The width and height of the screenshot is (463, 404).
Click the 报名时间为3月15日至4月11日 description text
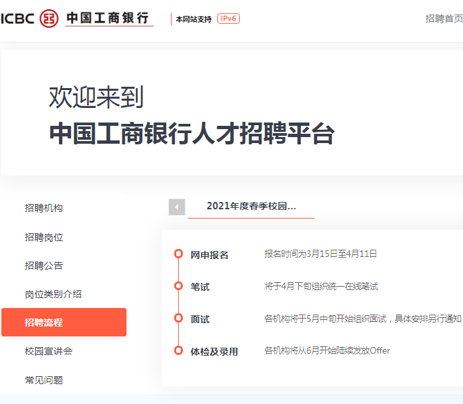pos(321,254)
